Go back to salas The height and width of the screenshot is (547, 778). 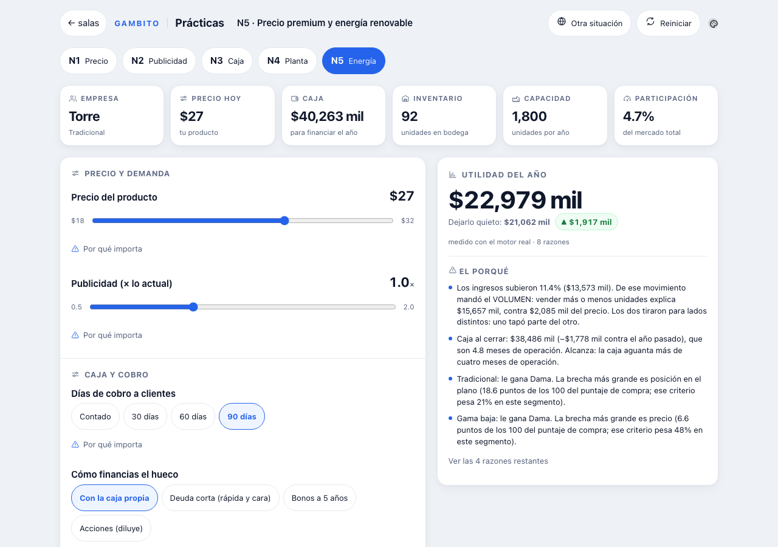pyautogui.click(x=83, y=23)
